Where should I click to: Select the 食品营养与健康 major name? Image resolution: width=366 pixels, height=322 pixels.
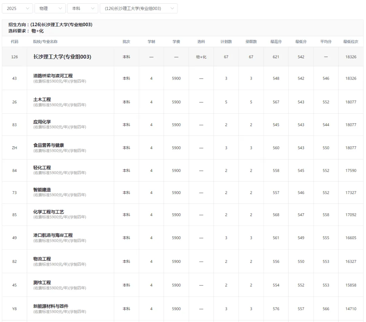pos(48,145)
